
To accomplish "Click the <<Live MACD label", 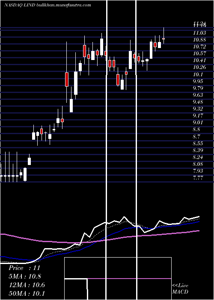I will [x=180, y=288].
